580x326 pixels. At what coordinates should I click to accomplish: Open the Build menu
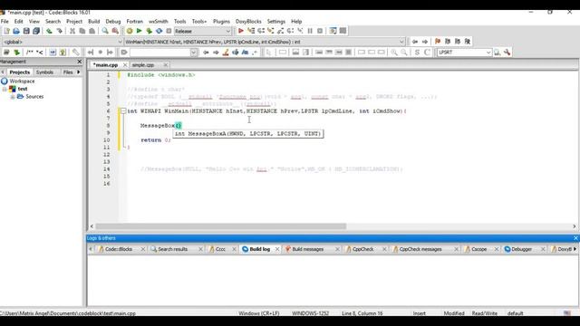tap(94, 22)
